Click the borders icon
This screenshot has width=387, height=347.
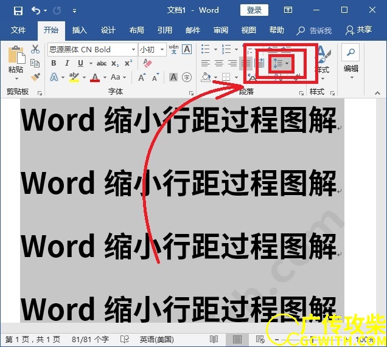226,77
